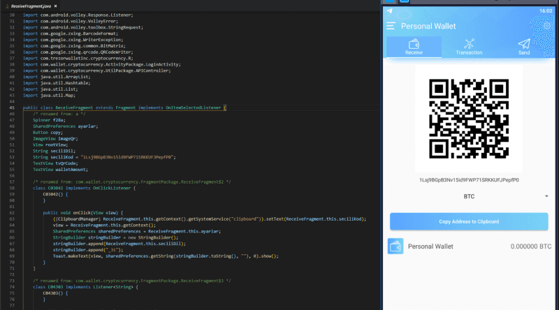559x310 pixels.
Task: Click the ClipboardManager setText code line
Action: pyautogui.click(x=210, y=219)
